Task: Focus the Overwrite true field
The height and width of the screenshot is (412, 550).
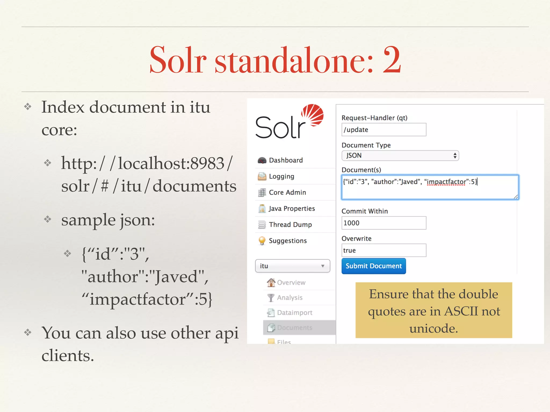Action: tap(384, 250)
